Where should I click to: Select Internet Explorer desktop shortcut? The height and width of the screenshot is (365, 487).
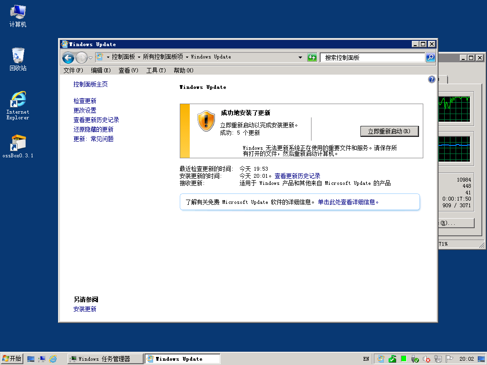pyautogui.click(x=18, y=106)
